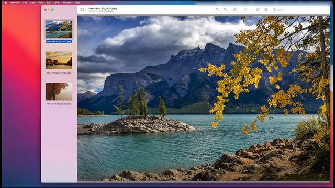Open the Apple menu
The image size is (335, 188).
6,3
